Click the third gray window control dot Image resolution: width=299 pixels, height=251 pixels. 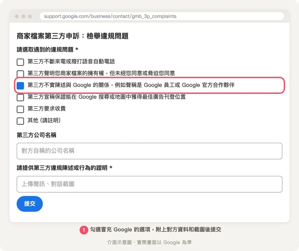30,16
